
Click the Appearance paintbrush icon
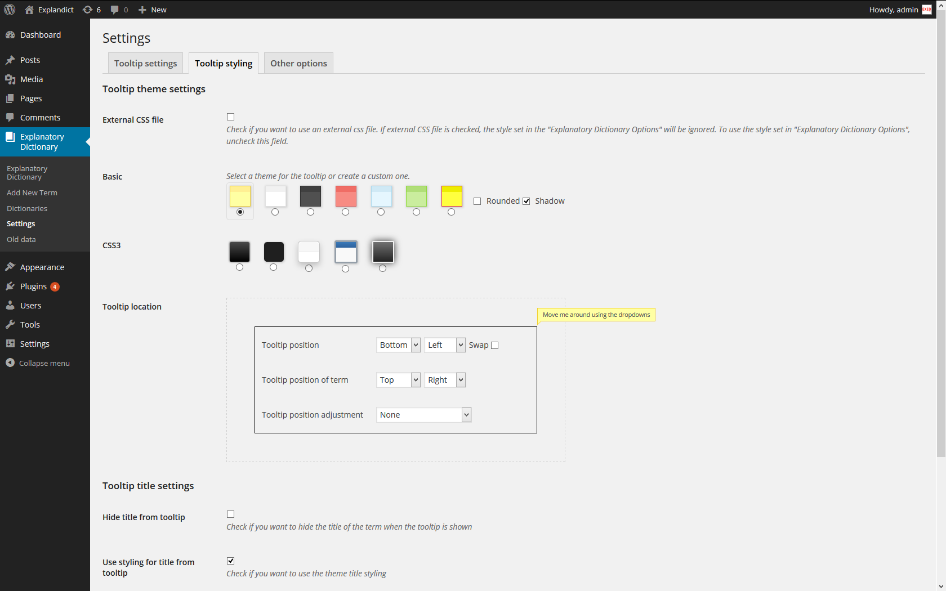[x=10, y=267]
